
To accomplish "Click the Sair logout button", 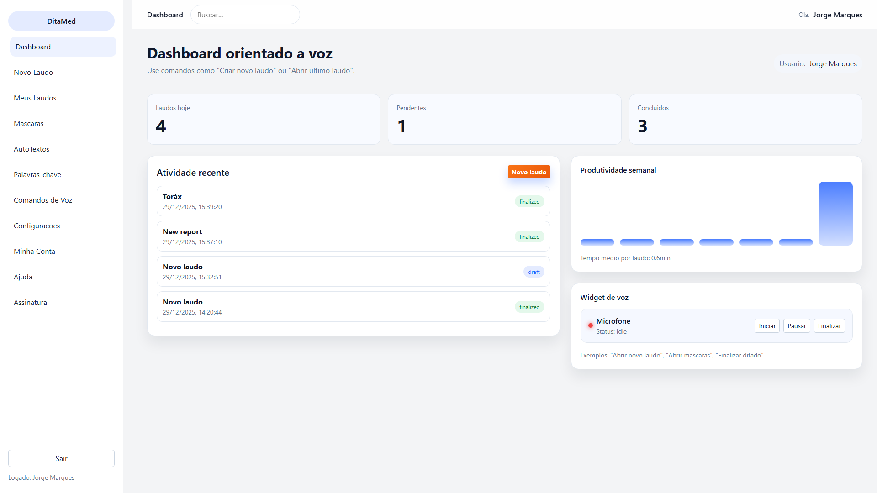I will pos(61,458).
